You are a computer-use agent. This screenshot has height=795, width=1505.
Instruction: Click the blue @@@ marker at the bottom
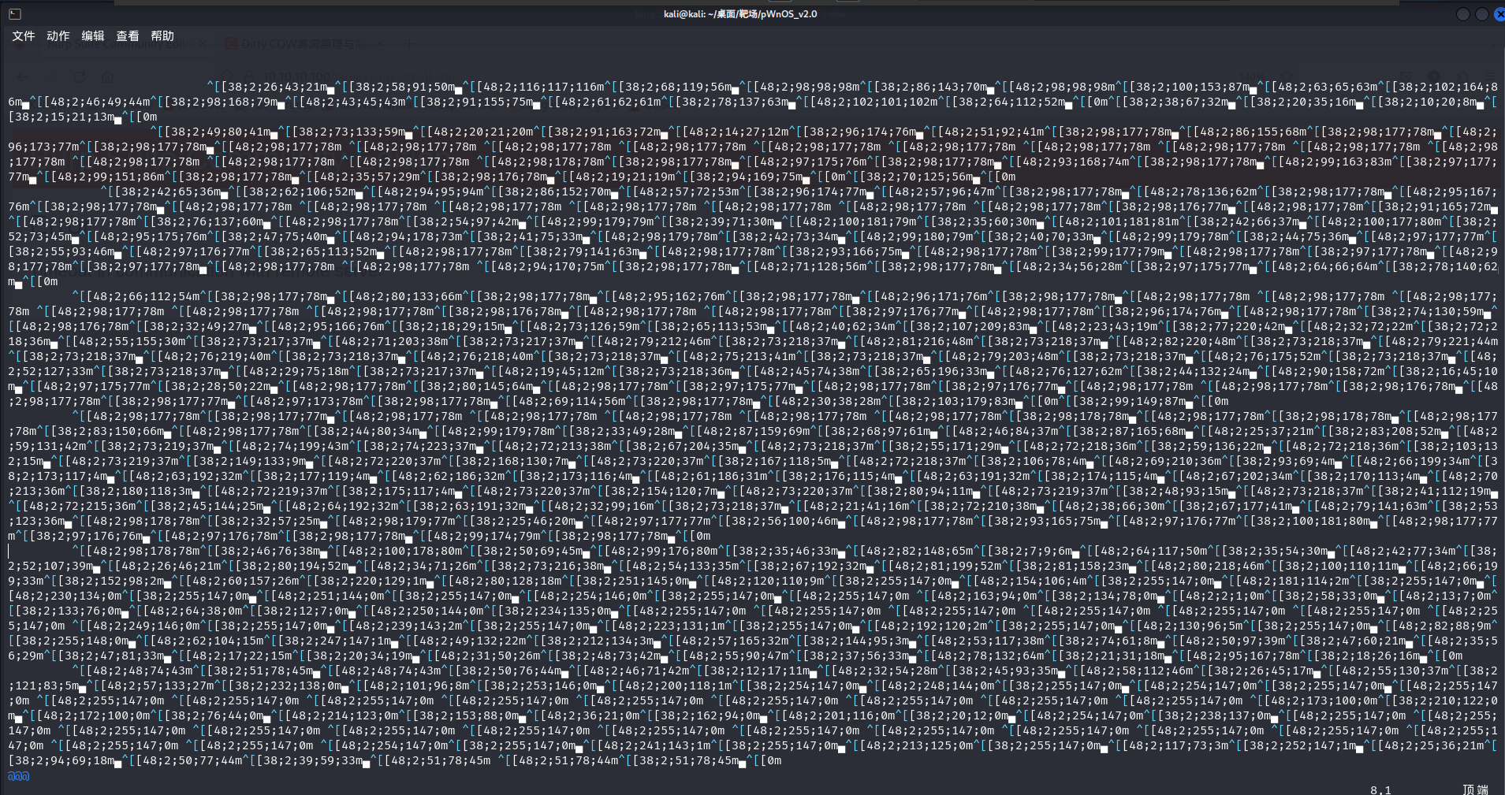[x=19, y=776]
